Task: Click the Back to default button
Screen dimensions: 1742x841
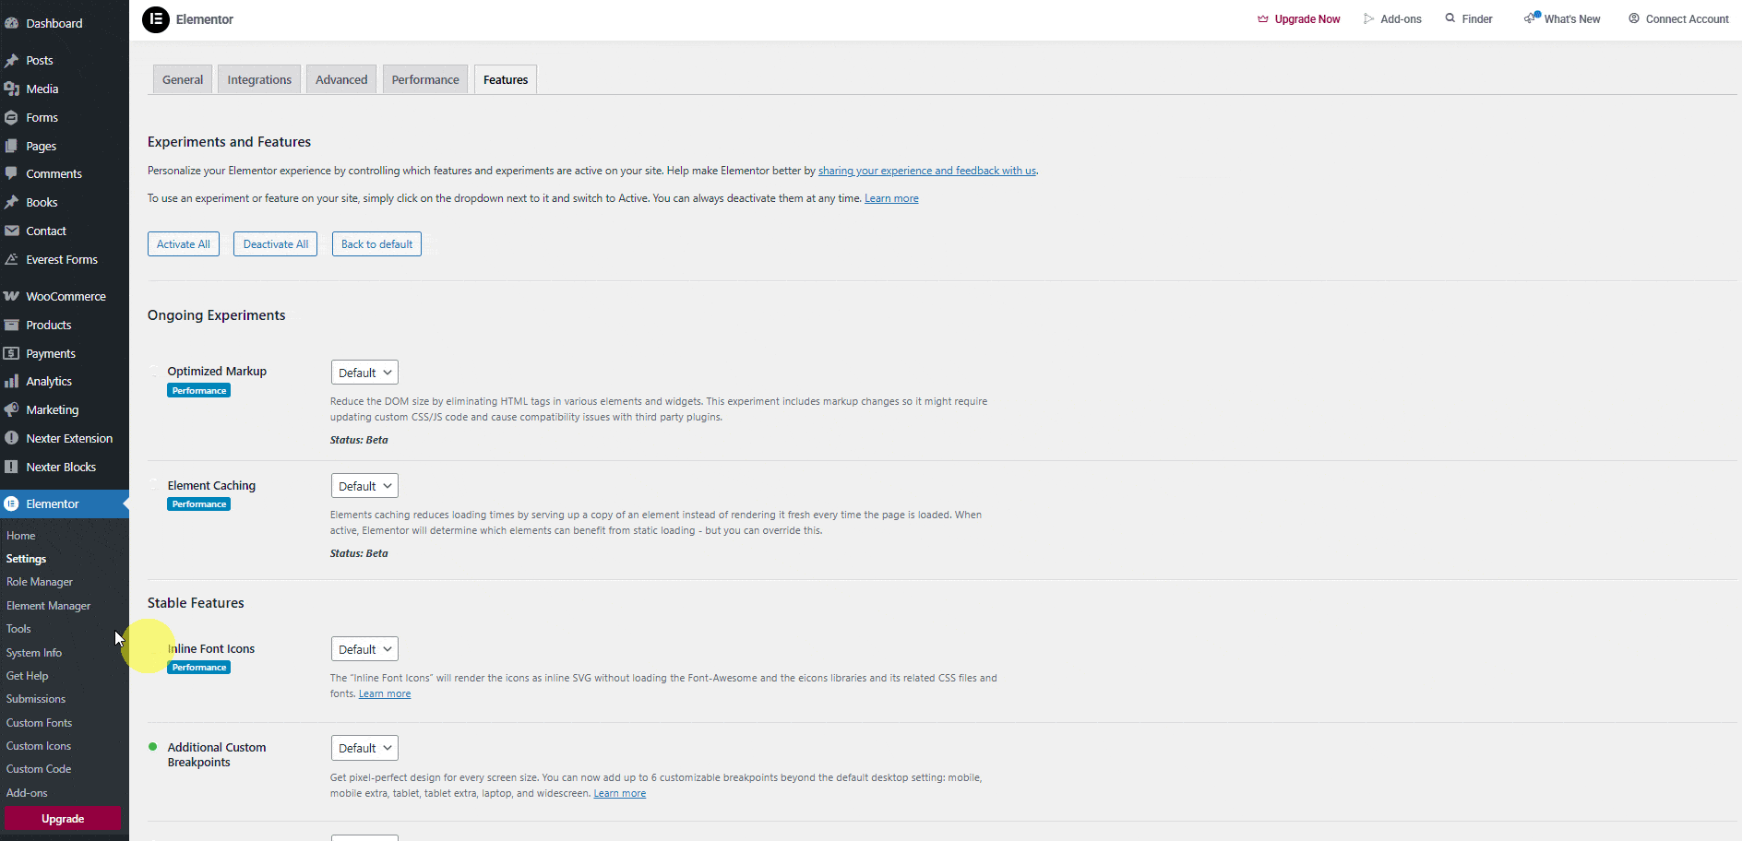Action: [376, 244]
